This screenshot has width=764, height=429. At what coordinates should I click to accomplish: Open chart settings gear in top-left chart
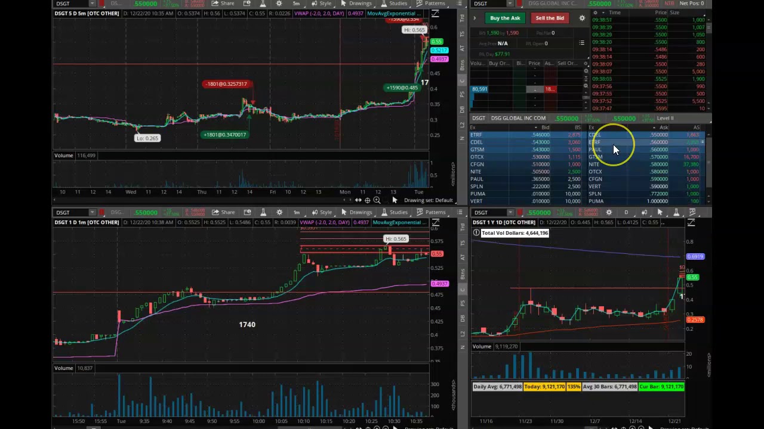pyautogui.click(x=279, y=4)
